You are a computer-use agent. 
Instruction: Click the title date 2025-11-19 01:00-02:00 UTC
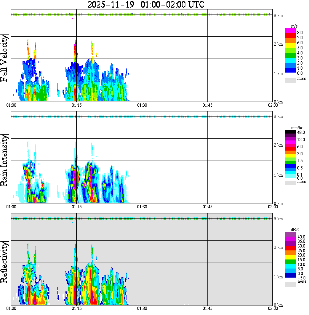(146, 4)
